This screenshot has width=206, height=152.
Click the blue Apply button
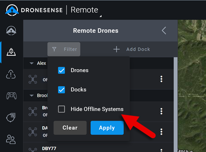click(107, 128)
